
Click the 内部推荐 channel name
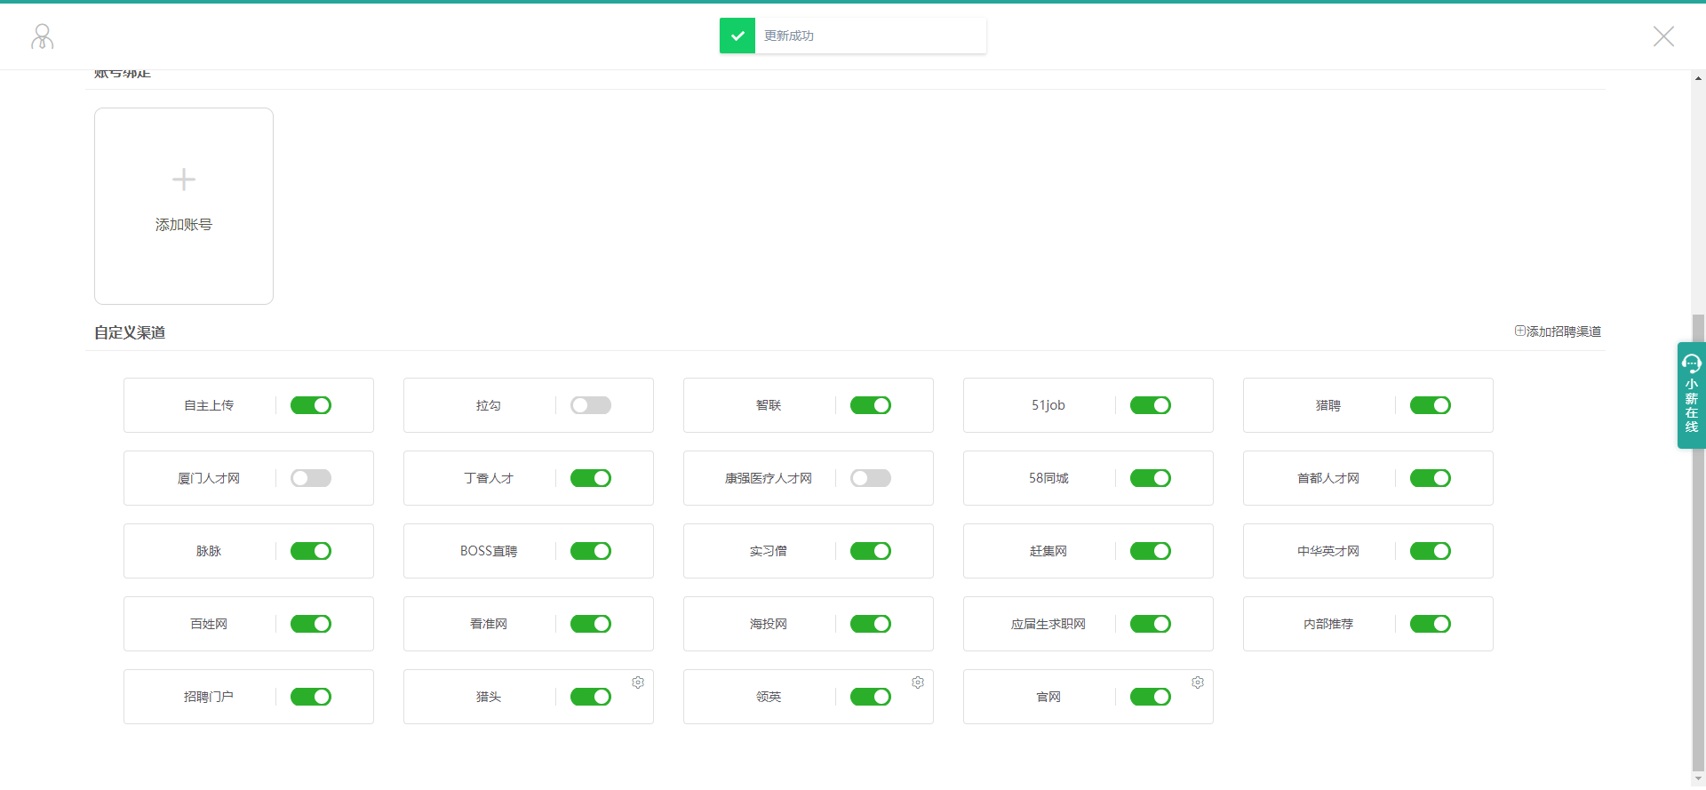tap(1328, 624)
